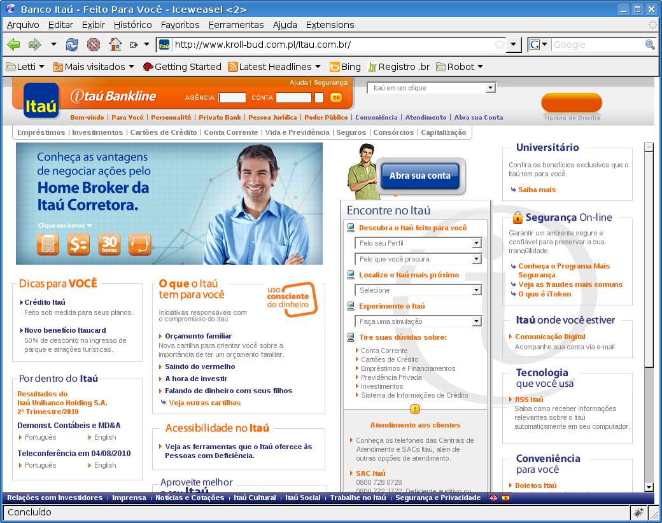Click the bookmark star in address bar
Image resolution: width=662 pixels, height=523 pixels.
[500, 45]
